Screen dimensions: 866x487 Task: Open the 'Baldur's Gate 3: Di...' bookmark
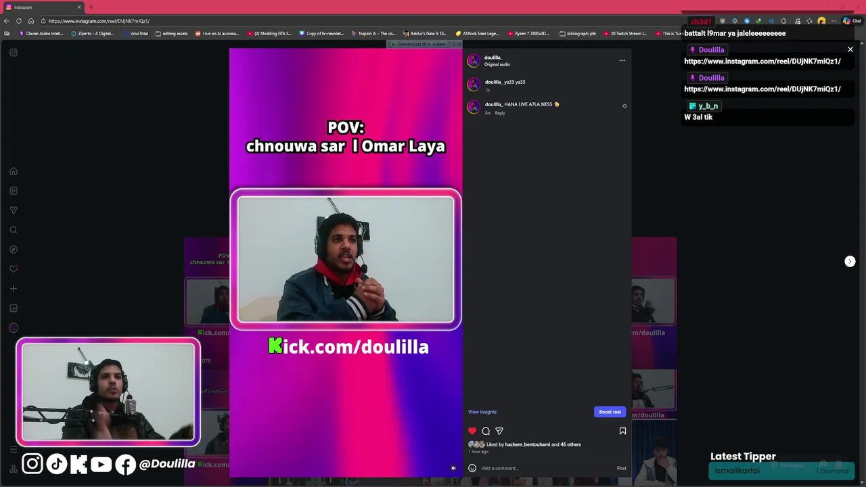tap(425, 33)
